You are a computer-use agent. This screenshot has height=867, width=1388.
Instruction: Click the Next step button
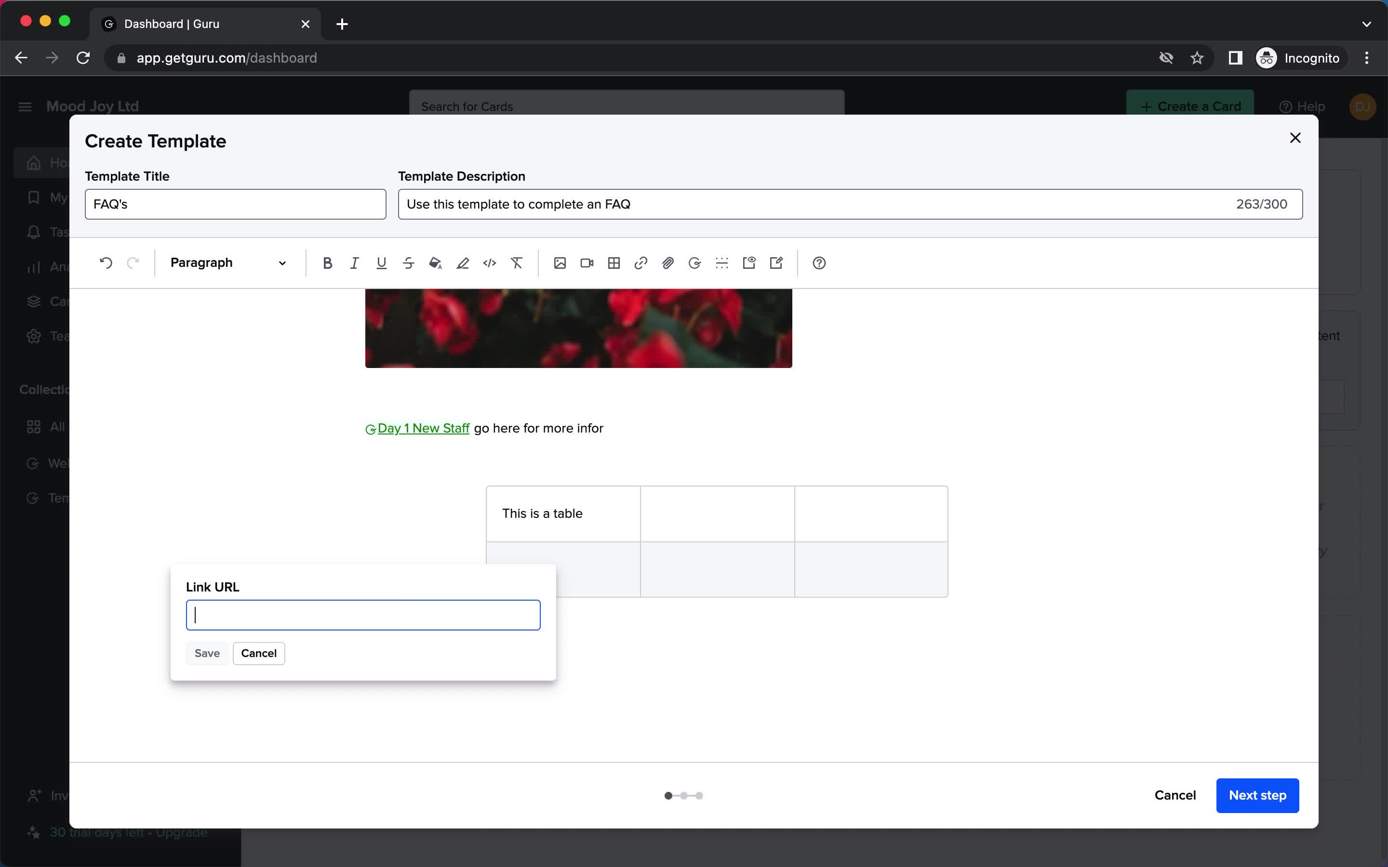tap(1257, 795)
